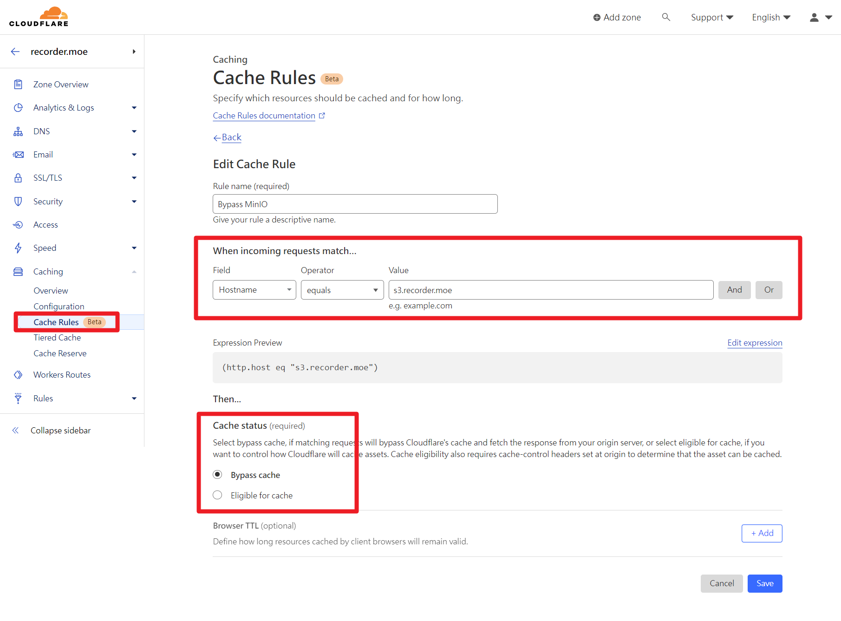
Task: Open Tiered Cache in sidebar
Action: 57,338
